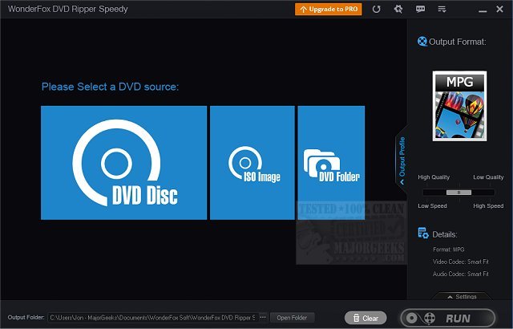Viewport: 513px width, 329px height.
Task: Click the Output Format film reel icon
Action: point(422,42)
